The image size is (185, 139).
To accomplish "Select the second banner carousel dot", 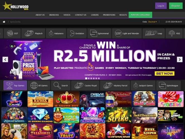I will pos(89,78).
